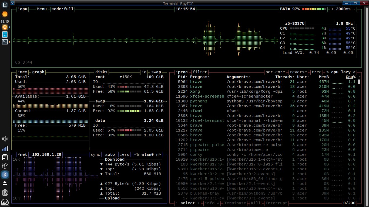
Task: Toggle reverse process sorting
Action: pos(298,72)
